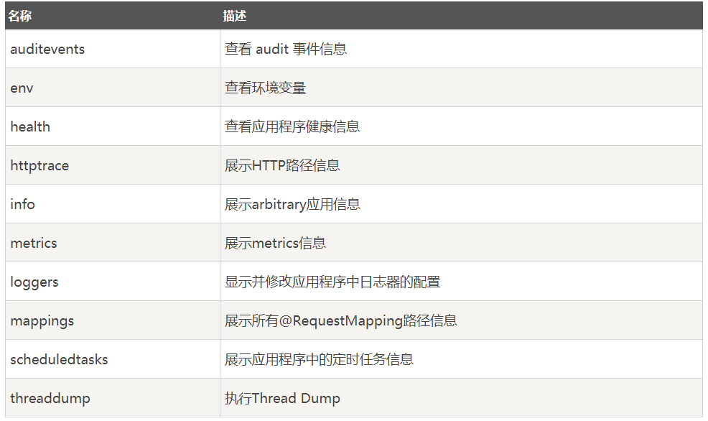Click the 名称 column header
The height and width of the screenshot is (421, 708).
[x=113, y=16]
